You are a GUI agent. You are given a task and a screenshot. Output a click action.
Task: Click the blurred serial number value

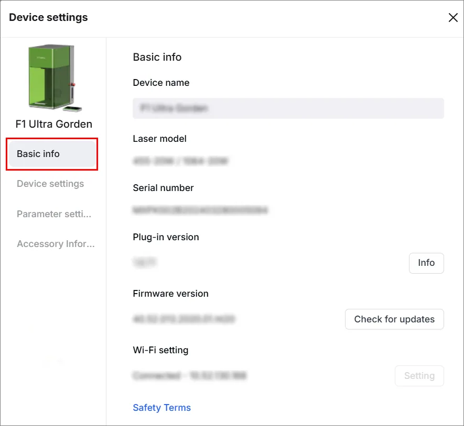point(200,210)
